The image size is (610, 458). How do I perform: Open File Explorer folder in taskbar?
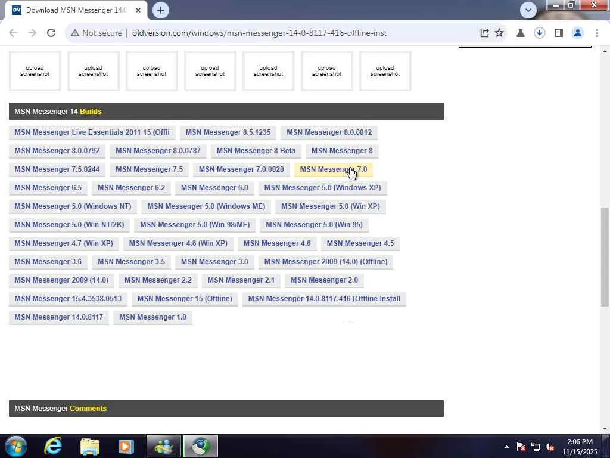[x=90, y=446]
